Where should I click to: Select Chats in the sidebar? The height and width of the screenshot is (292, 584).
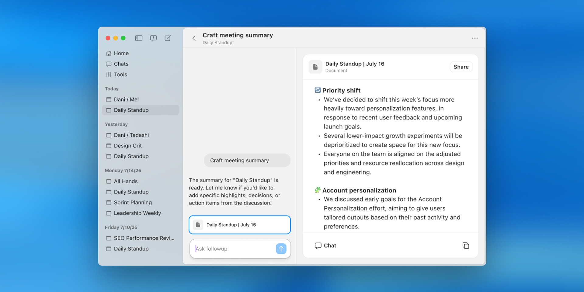click(121, 64)
